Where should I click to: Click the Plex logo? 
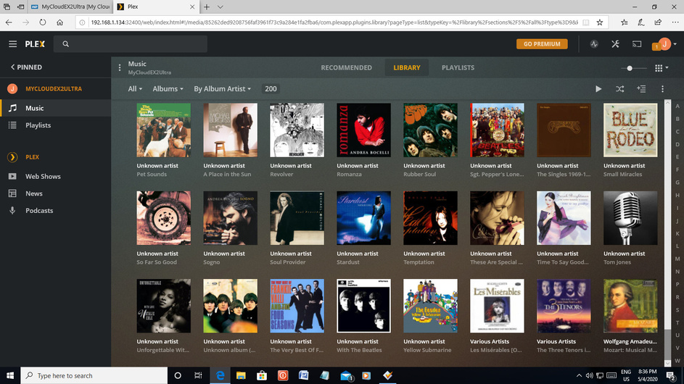click(35, 44)
